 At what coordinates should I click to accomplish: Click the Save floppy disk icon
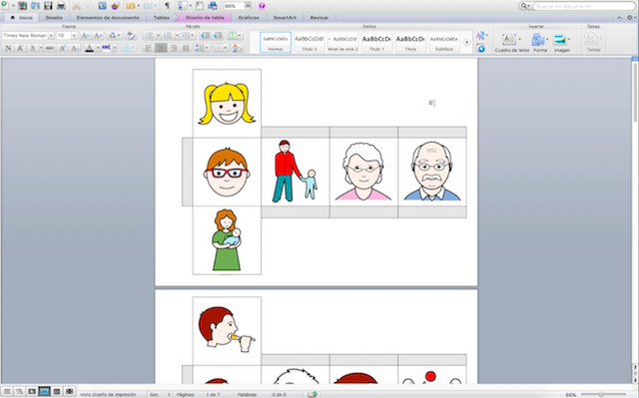pos(48,6)
